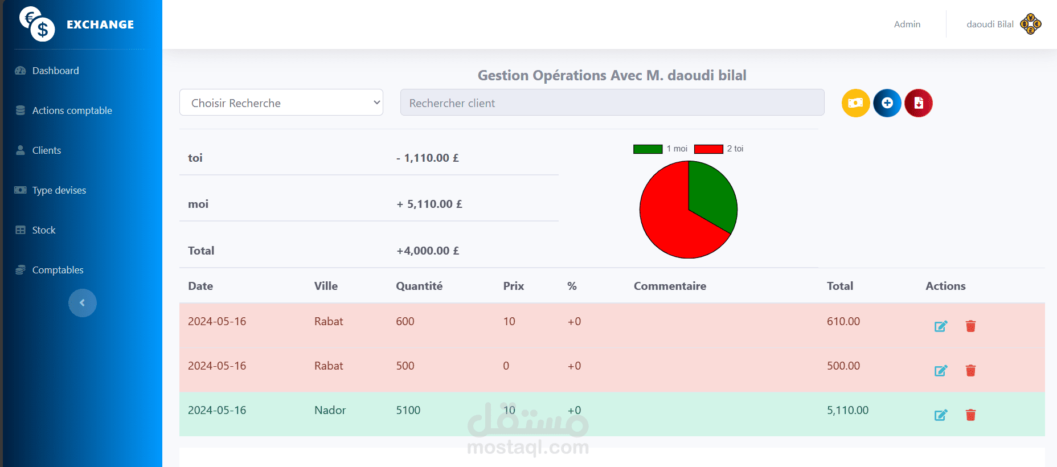Screen dimensions: 1057x467
Task: Open the daoudi Bilal profile avatar
Action: 1031,24
